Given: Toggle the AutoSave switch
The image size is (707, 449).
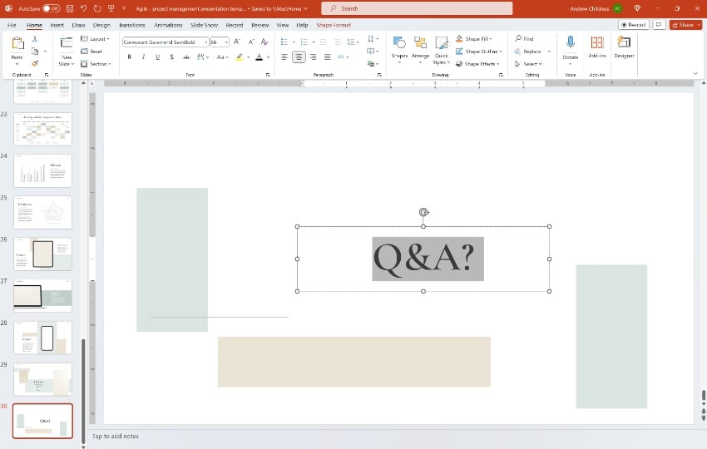Looking at the screenshot, I should coord(52,8).
